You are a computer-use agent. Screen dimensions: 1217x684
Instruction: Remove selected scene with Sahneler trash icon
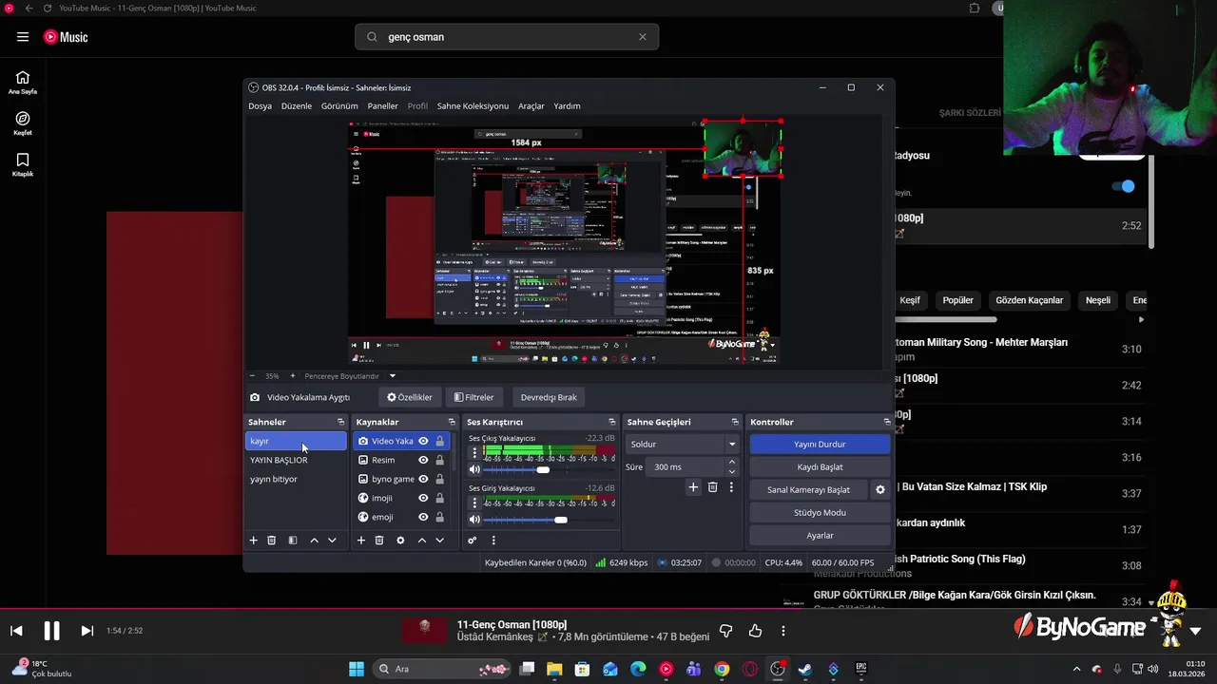(271, 541)
